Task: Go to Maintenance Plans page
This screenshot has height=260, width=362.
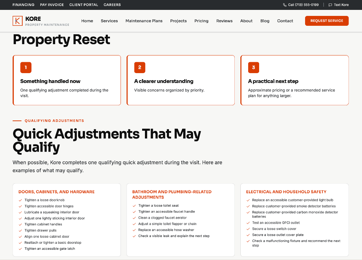Action: (144, 21)
